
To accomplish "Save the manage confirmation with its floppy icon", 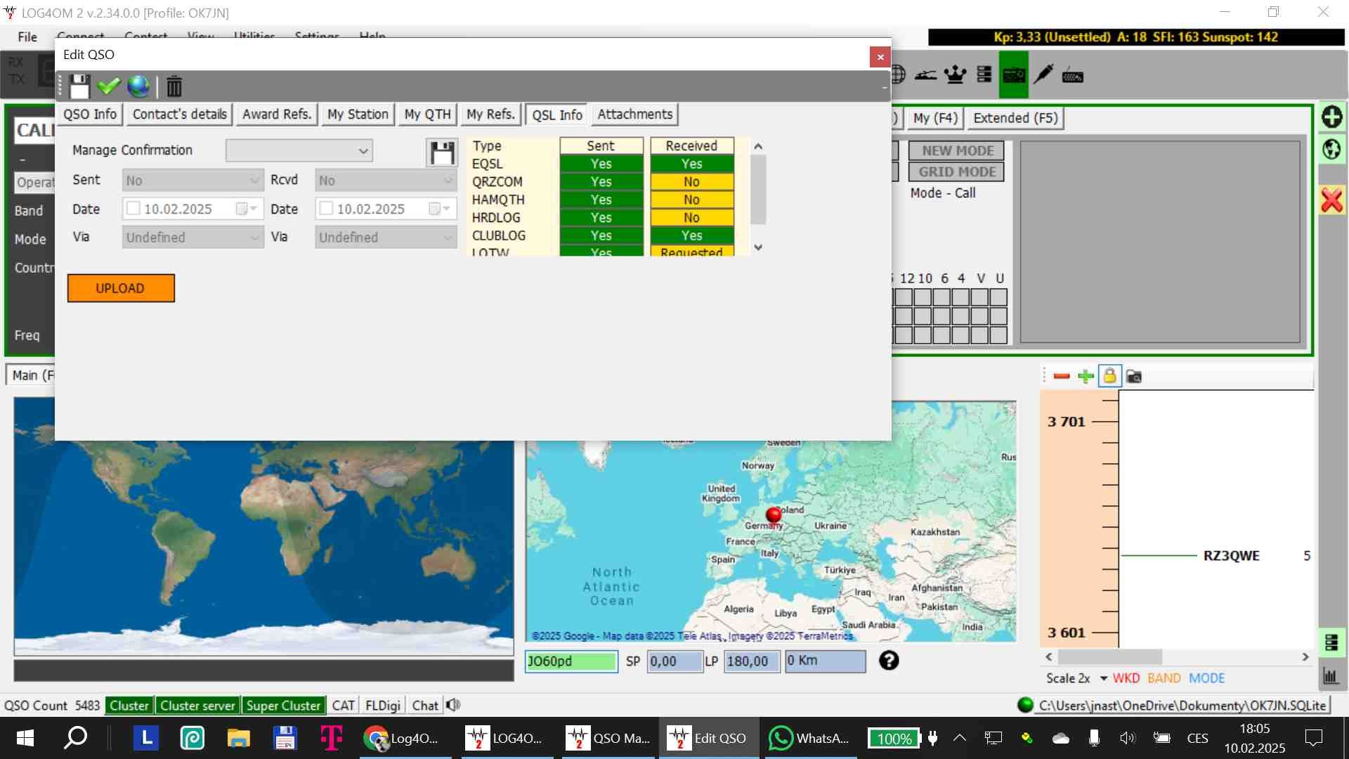I will tap(442, 152).
